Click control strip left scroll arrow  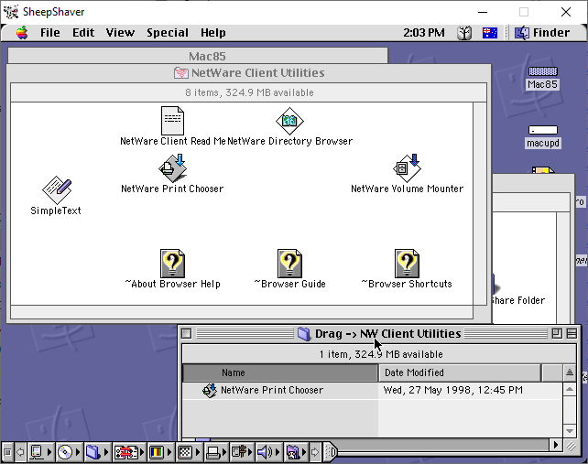pyautogui.click(x=21, y=452)
